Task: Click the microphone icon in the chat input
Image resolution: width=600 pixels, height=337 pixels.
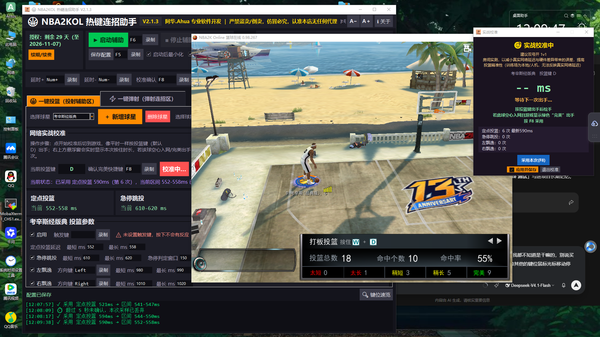Action: 564,285
